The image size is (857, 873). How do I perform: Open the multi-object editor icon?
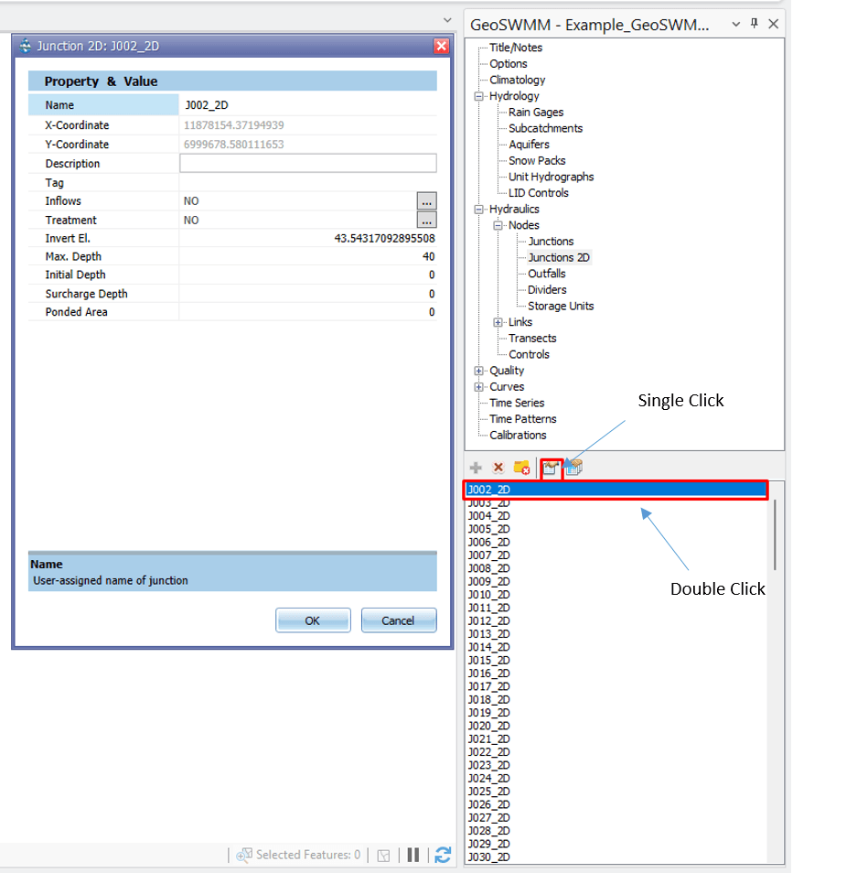[573, 468]
